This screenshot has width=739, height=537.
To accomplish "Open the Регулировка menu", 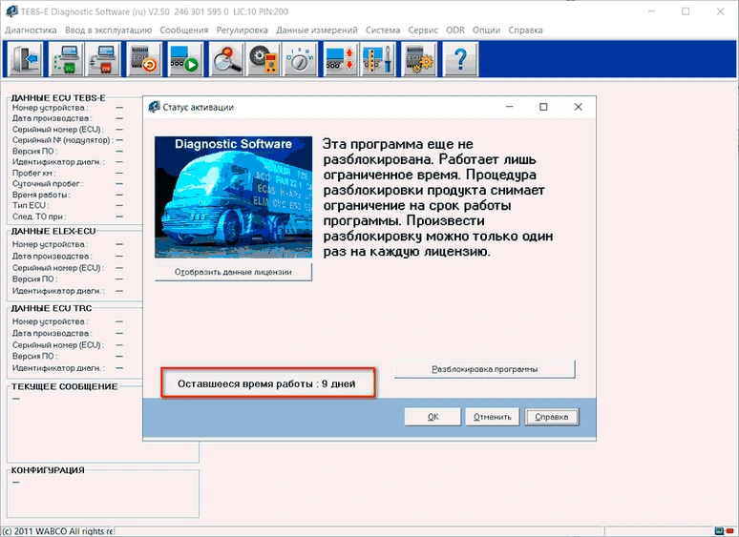I will tap(243, 31).
